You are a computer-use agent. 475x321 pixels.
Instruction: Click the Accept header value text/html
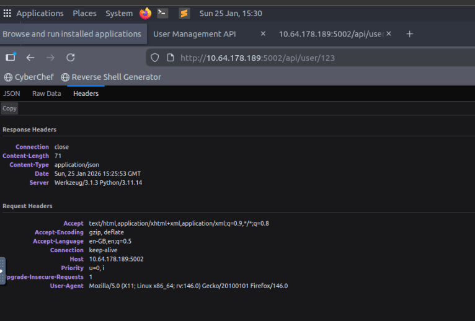coord(179,224)
